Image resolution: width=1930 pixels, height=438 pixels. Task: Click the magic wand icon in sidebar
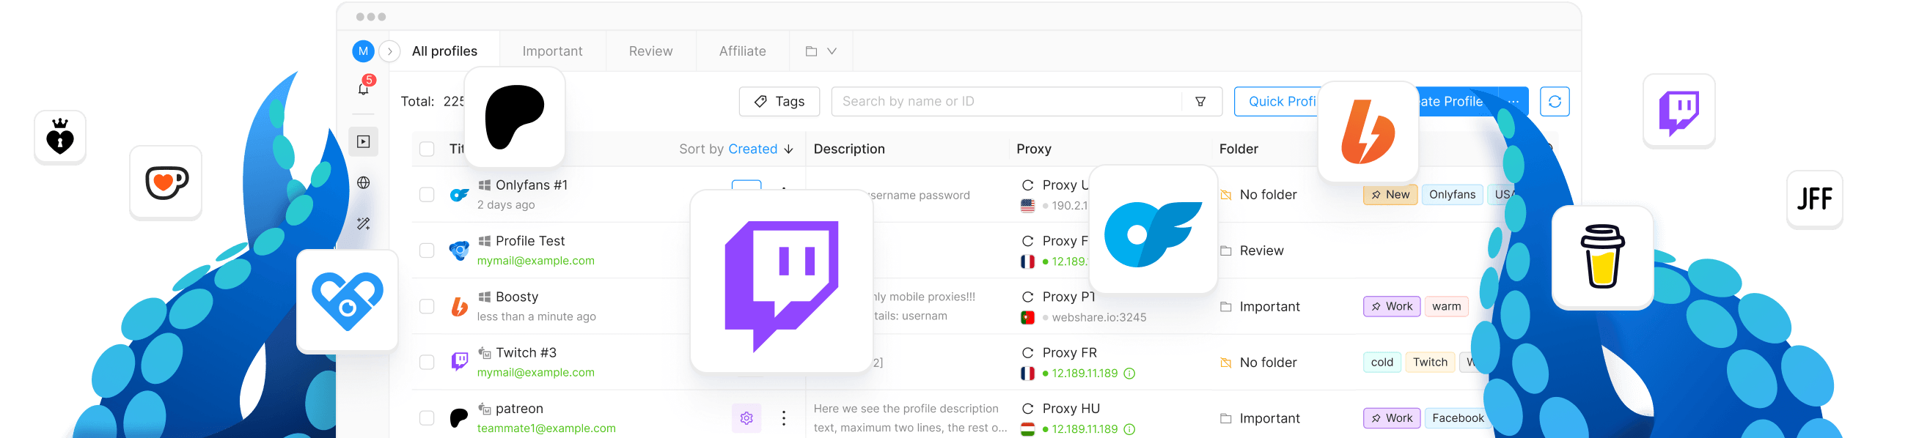(x=364, y=223)
